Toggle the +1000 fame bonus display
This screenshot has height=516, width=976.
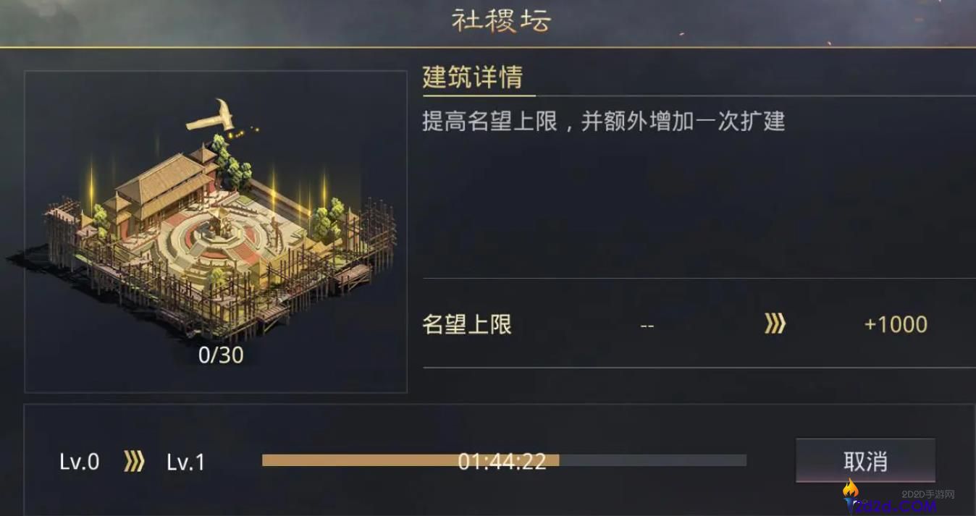click(x=896, y=324)
